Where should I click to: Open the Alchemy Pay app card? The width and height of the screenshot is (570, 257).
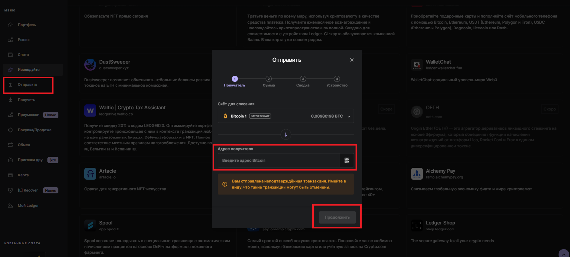[x=484, y=185]
